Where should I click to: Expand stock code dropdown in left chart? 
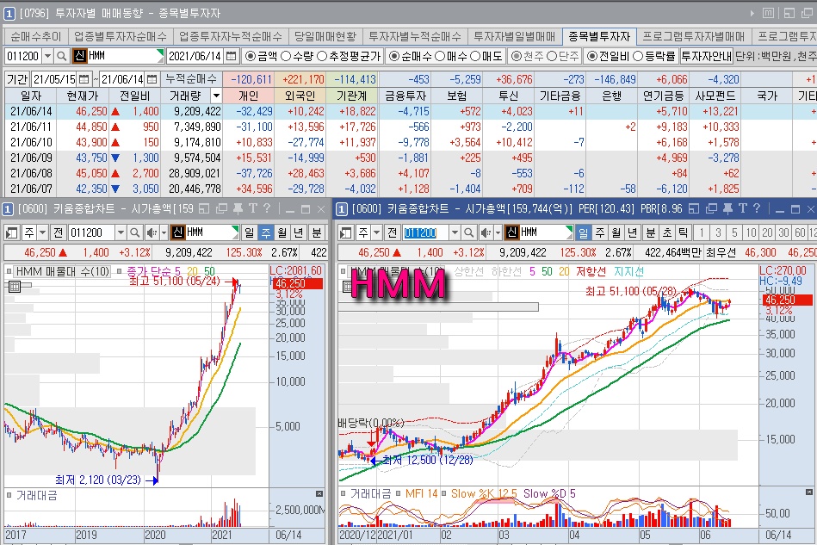(x=121, y=232)
